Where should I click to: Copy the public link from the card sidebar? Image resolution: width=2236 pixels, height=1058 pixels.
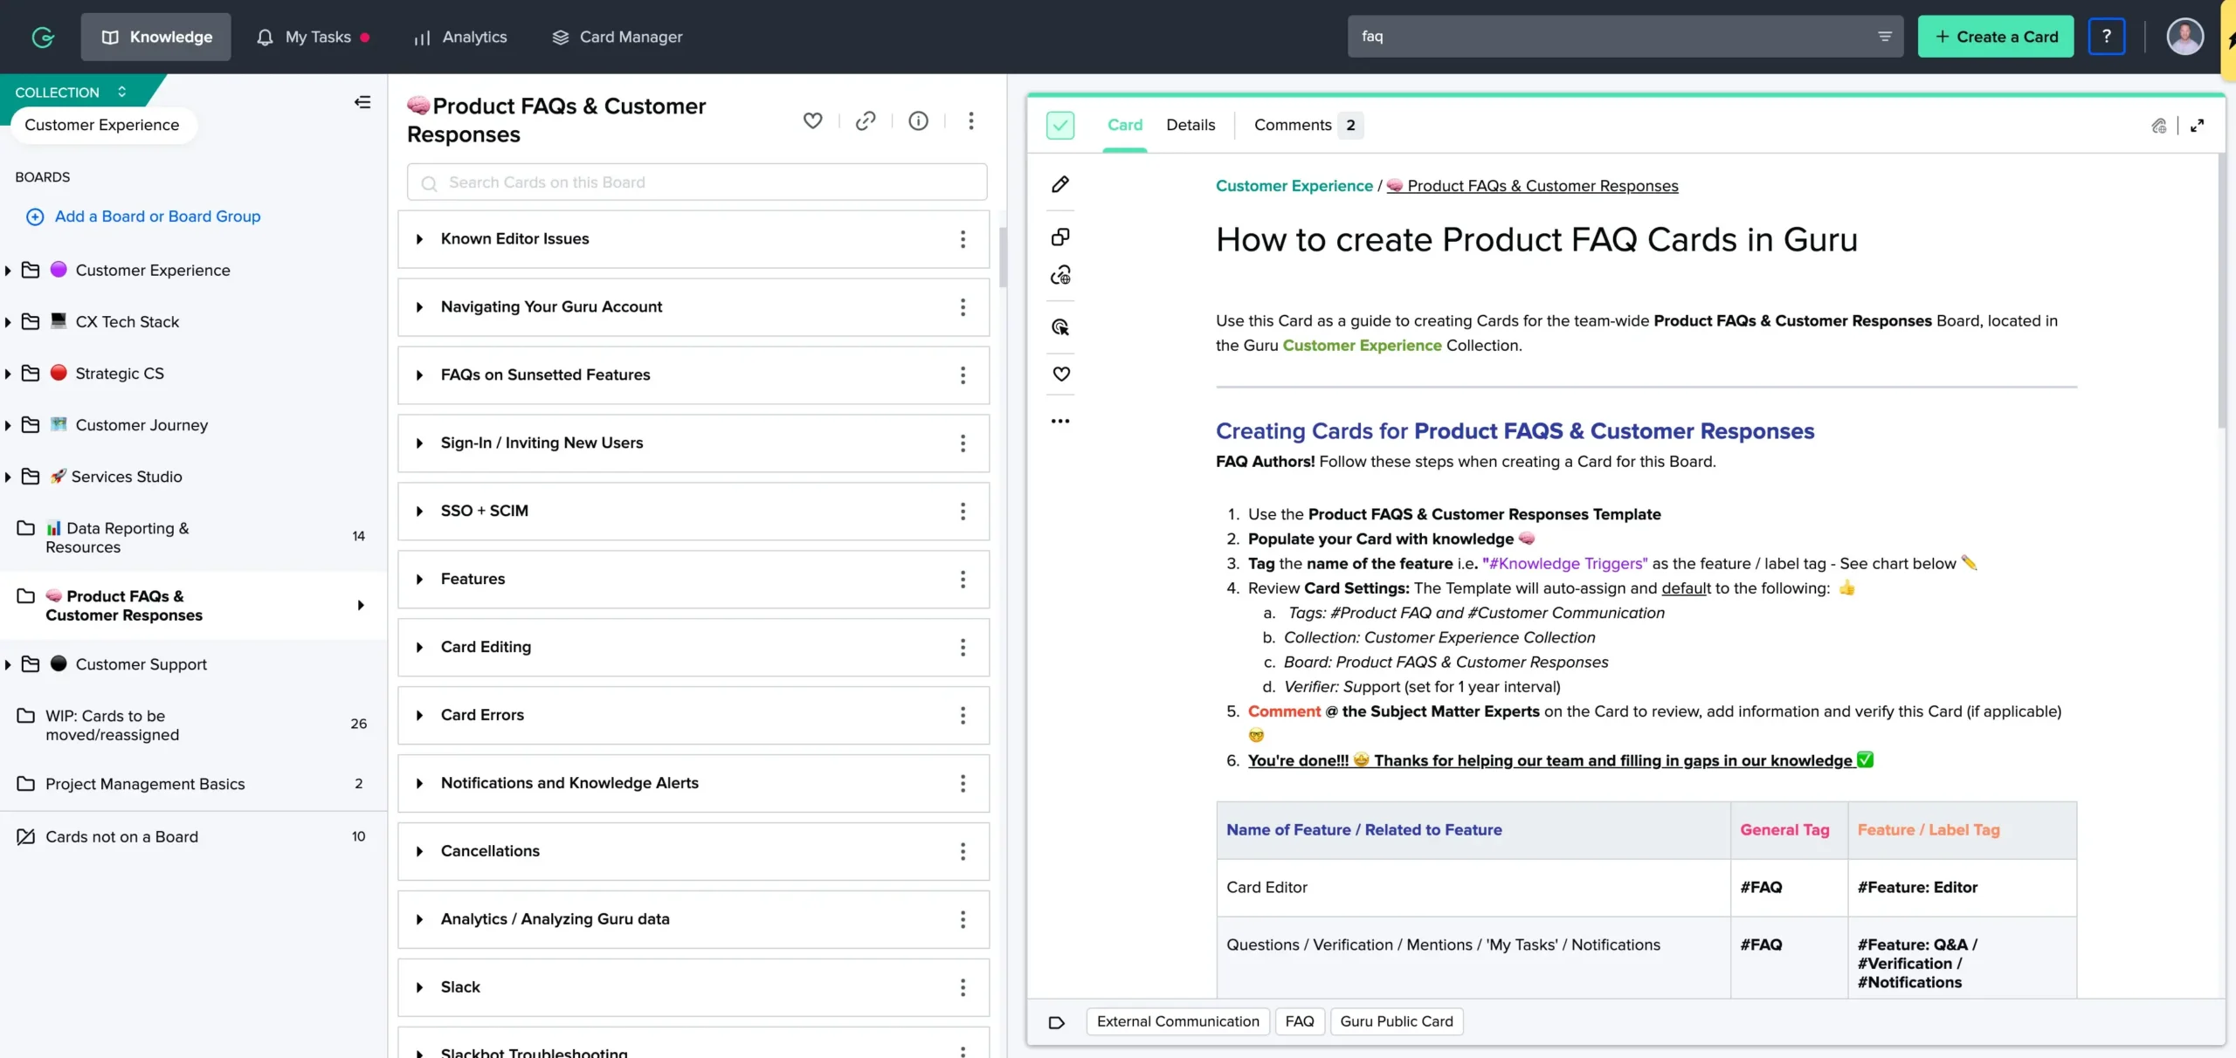(1059, 275)
